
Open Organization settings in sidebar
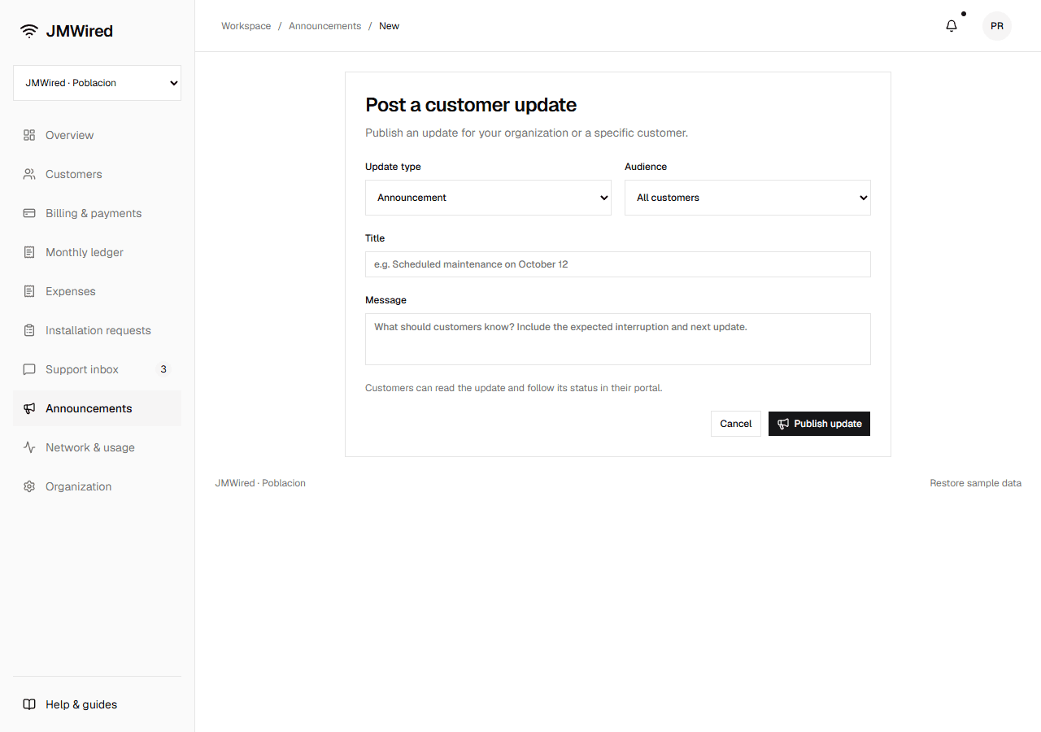click(x=97, y=486)
